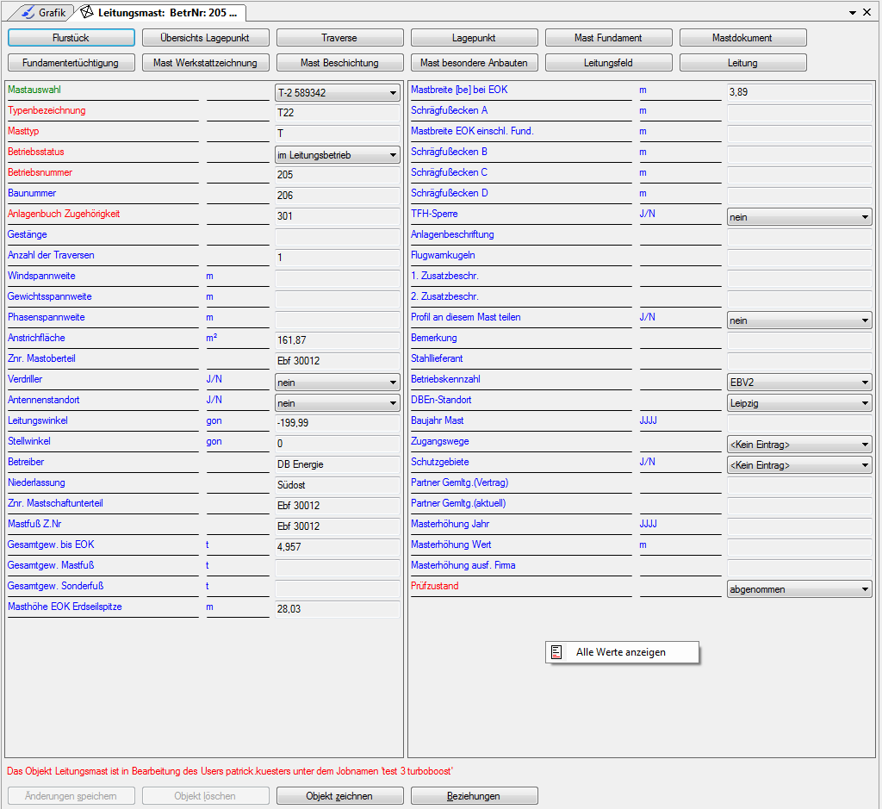Open the Flurstück form
This screenshot has width=882, height=809.
[71, 38]
